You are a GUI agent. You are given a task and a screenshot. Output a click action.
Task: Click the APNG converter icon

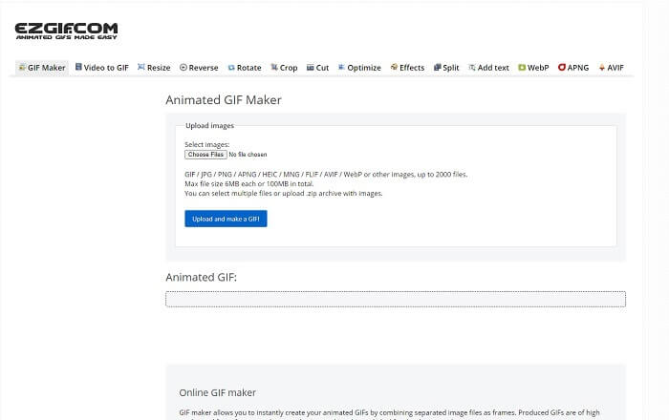tap(562, 68)
